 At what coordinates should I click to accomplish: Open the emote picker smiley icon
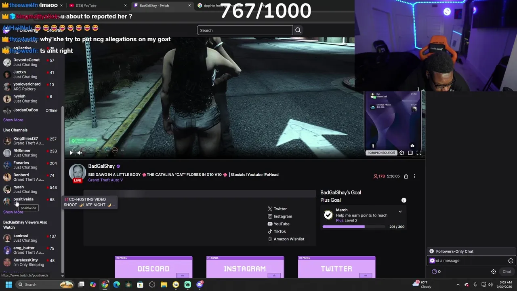[511, 261]
